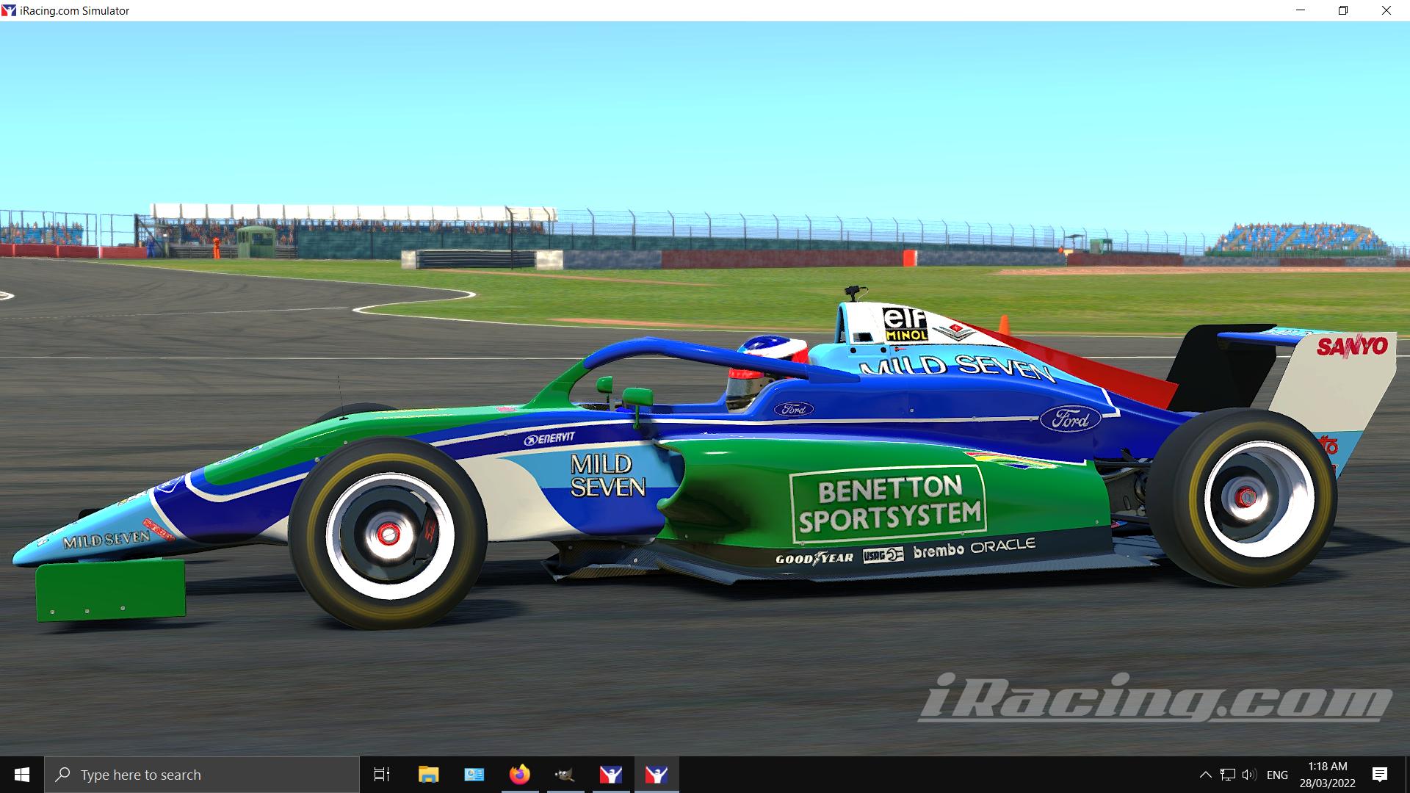Minimize the iRacing Simulator window
The width and height of the screenshot is (1410, 793).
pyautogui.click(x=1301, y=10)
